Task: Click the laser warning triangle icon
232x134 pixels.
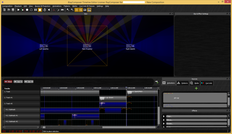Action: point(54,10)
